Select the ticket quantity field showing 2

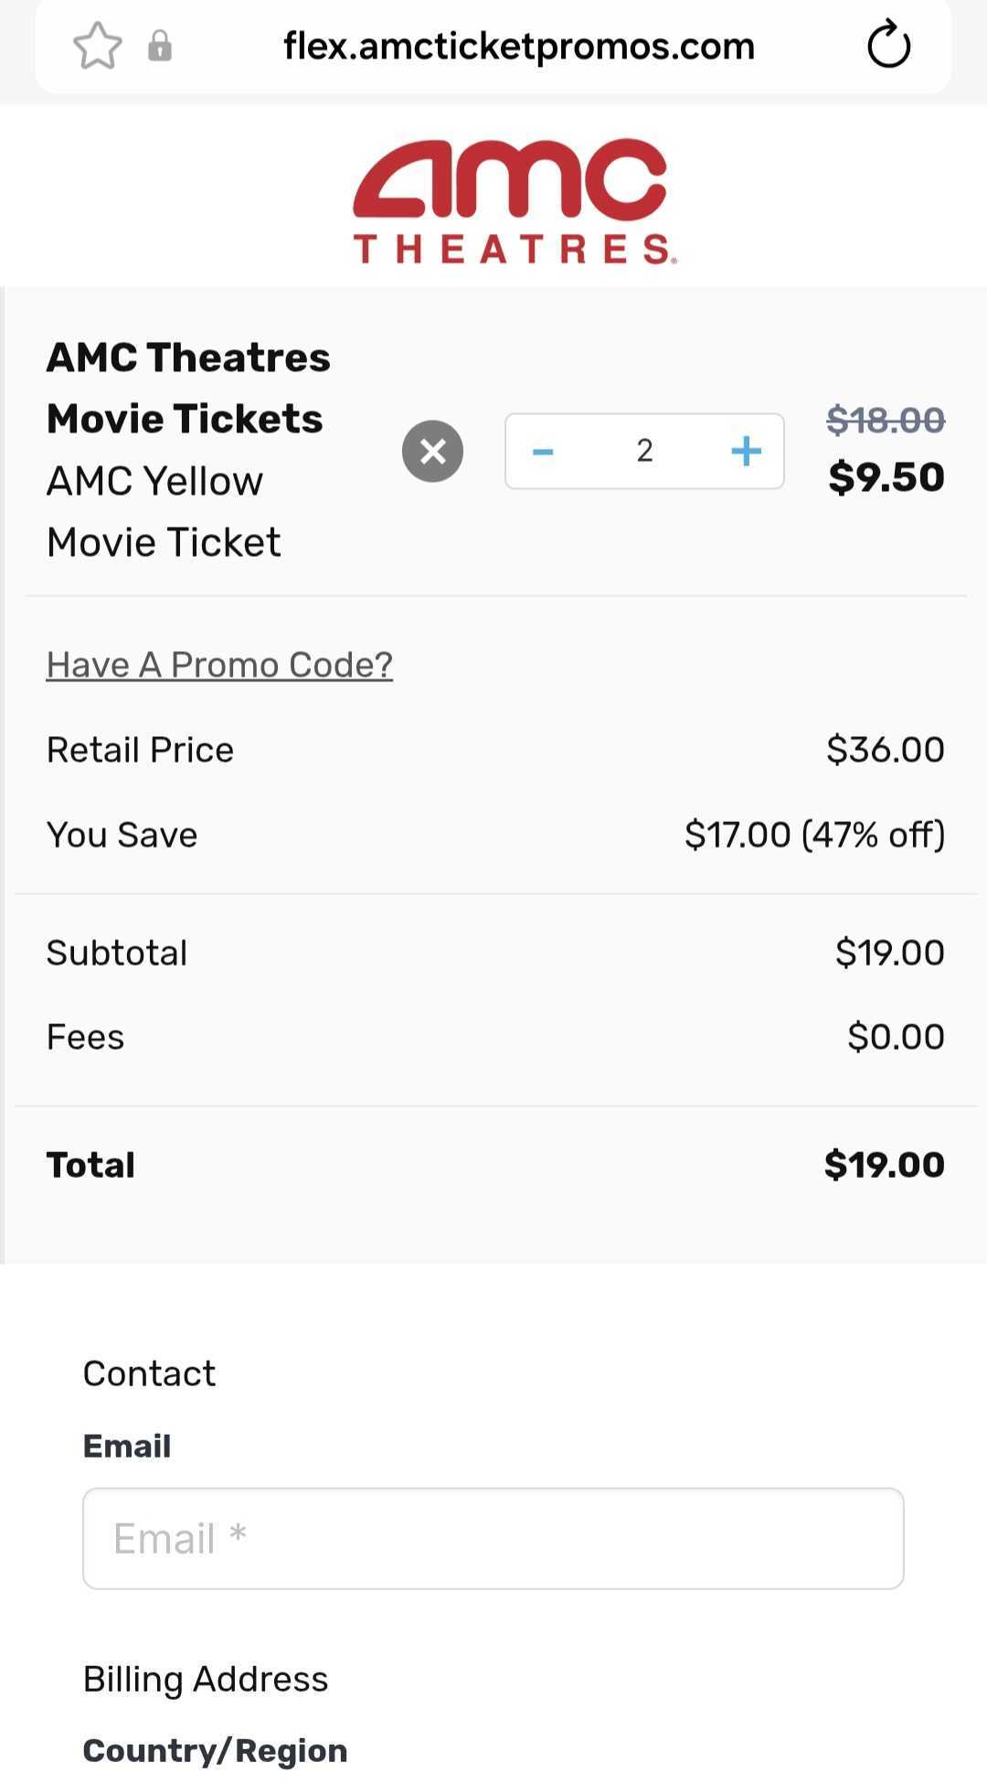[644, 451]
